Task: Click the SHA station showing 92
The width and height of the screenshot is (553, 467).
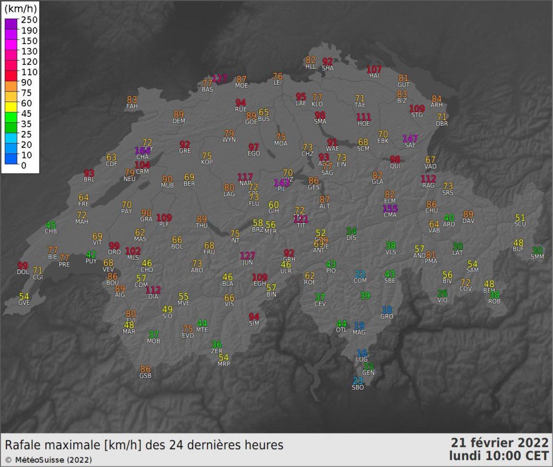Action: 328,62
